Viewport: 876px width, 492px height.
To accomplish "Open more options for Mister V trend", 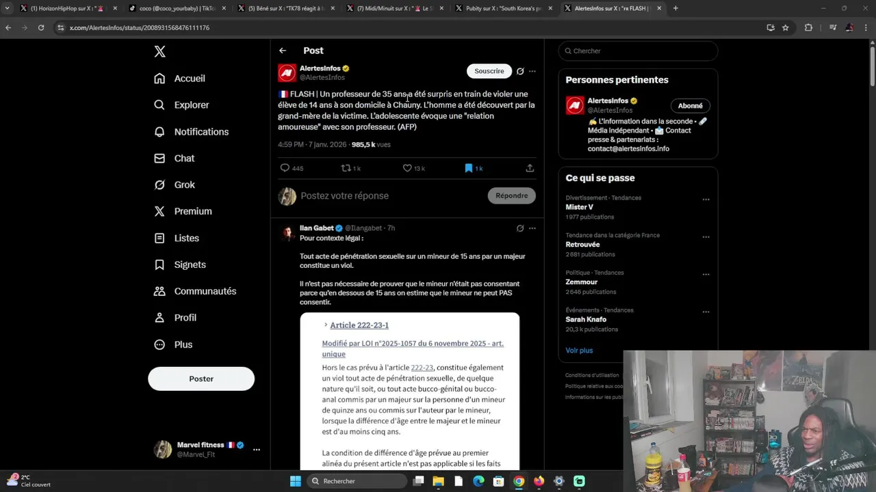I will (706, 200).
